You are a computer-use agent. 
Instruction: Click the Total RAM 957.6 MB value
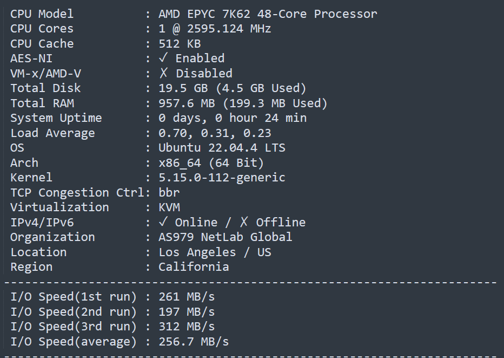tap(243, 103)
